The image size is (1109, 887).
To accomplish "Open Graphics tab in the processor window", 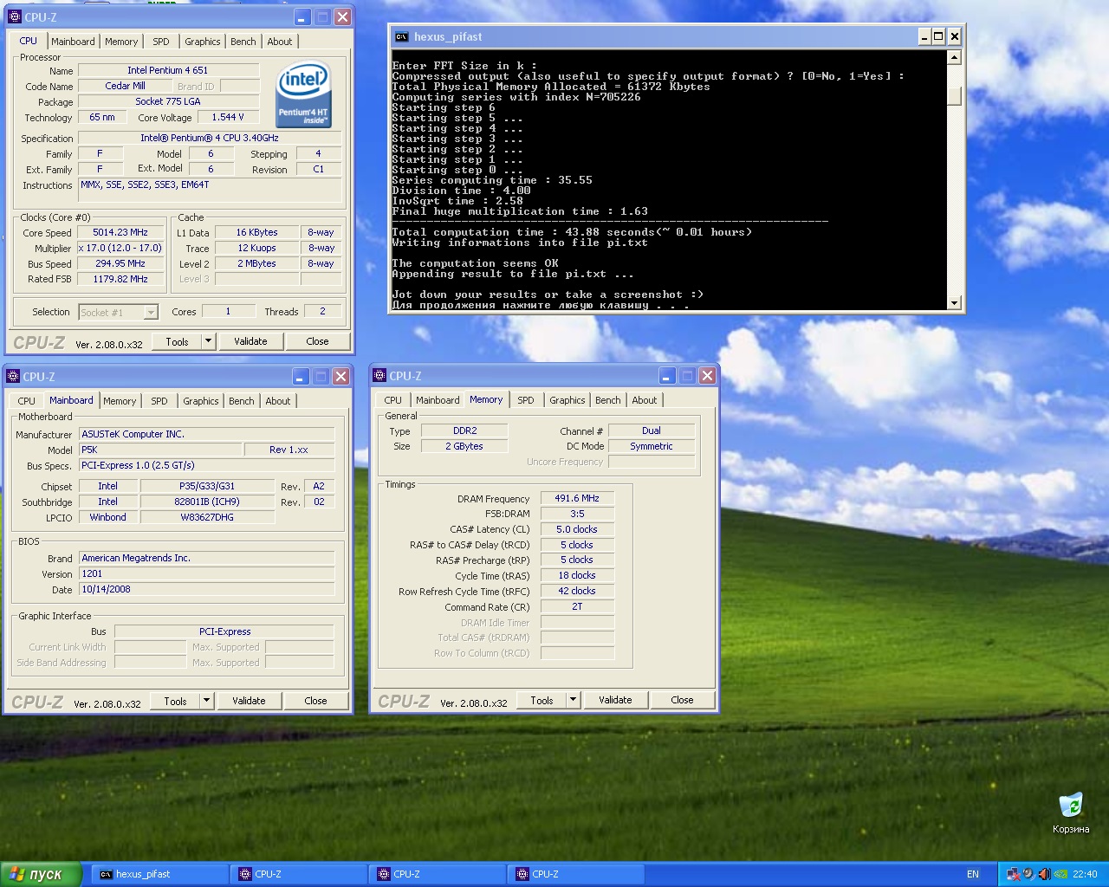I will [203, 42].
